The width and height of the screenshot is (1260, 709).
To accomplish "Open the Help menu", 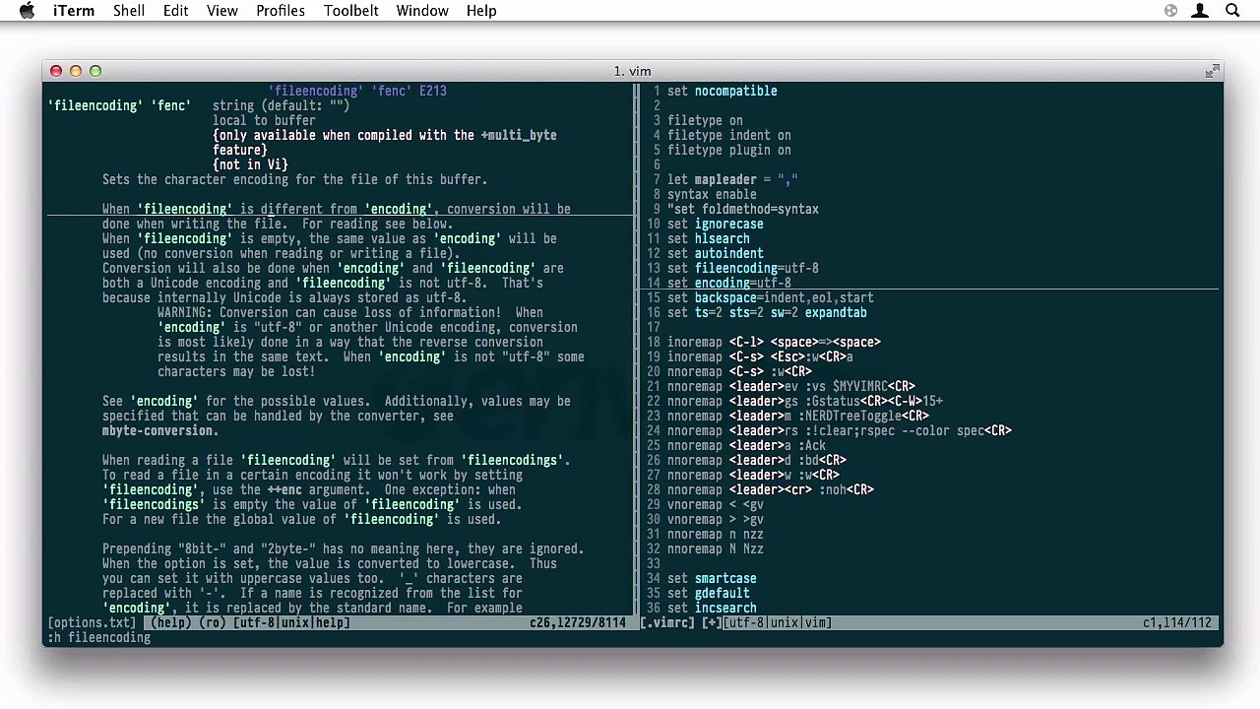I will point(481,11).
